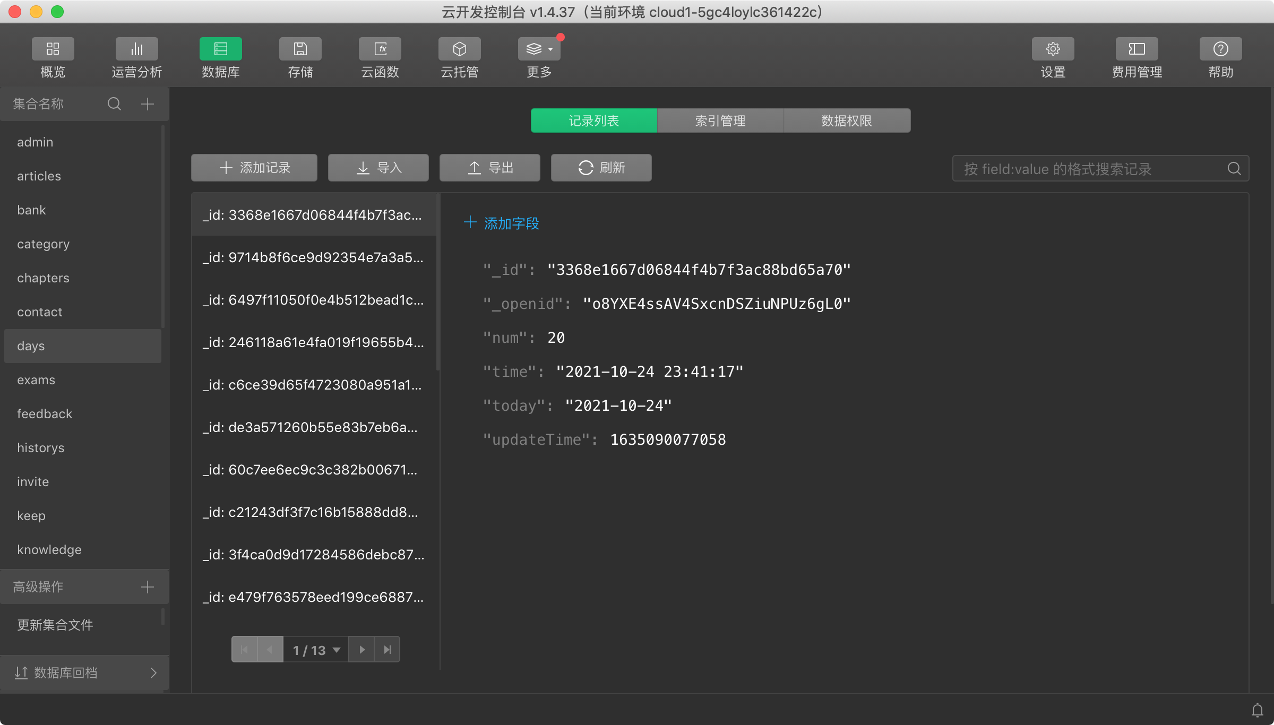
Task: Click the 添加记录 button
Action: coord(254,168)
